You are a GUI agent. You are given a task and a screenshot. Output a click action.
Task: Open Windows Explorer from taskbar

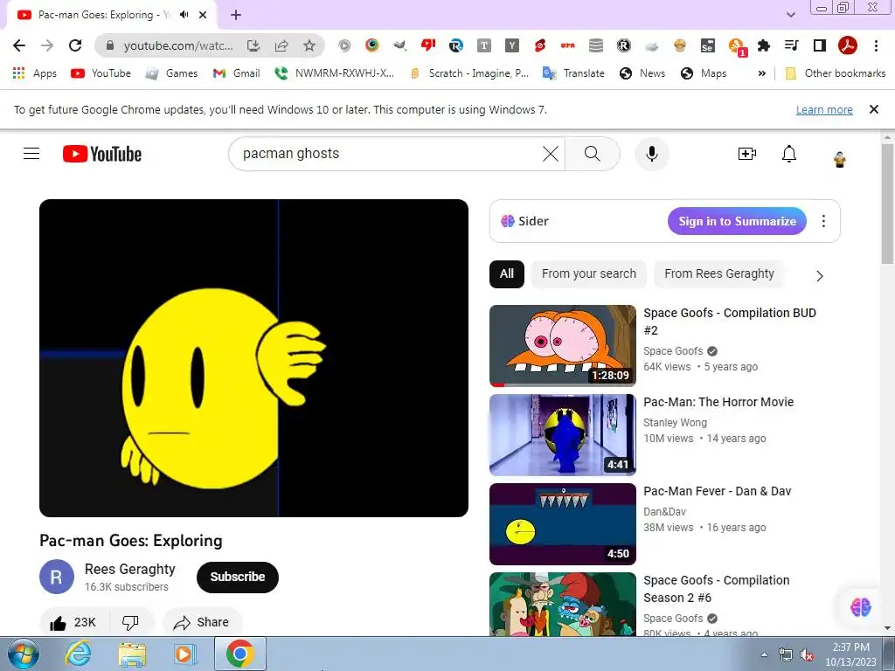tap(132, 654)
